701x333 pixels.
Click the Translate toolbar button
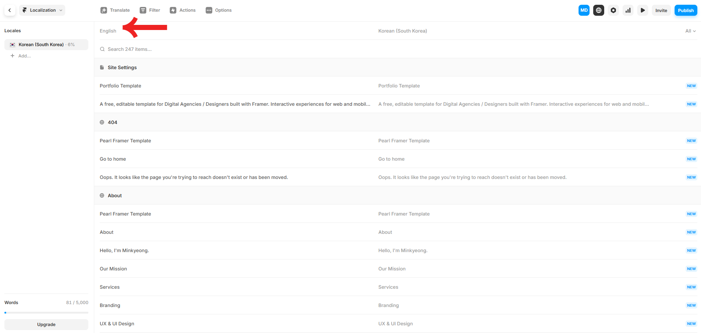[x=115, y=10]
